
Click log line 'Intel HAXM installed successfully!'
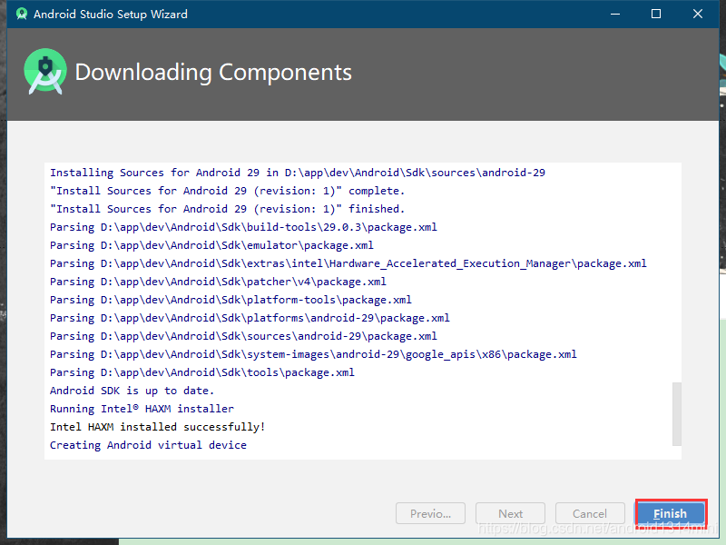(x=157, y=427)
